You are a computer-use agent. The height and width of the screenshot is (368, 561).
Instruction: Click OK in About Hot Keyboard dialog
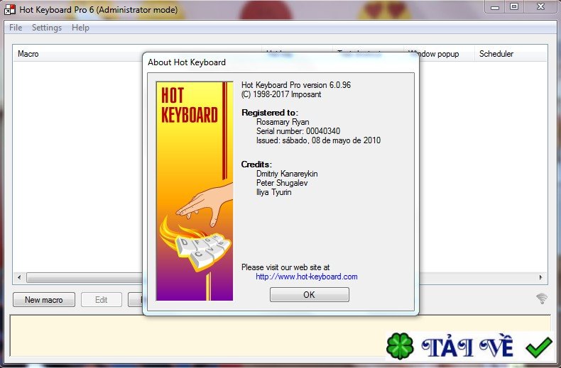tap(310, 295)
